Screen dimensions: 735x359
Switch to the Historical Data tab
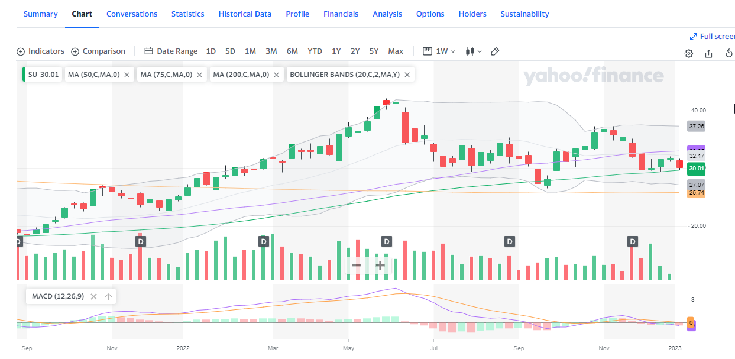click(245, 14)
